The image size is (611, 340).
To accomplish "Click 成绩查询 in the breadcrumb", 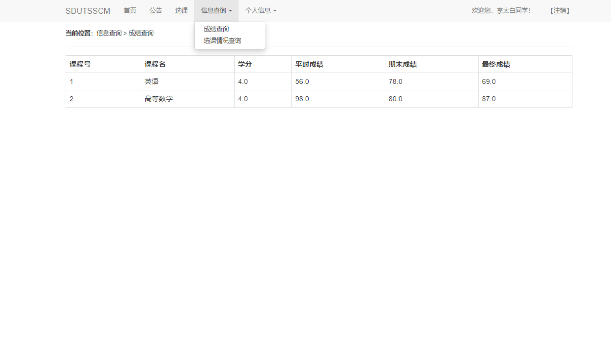I will click(x=141, y=33).
